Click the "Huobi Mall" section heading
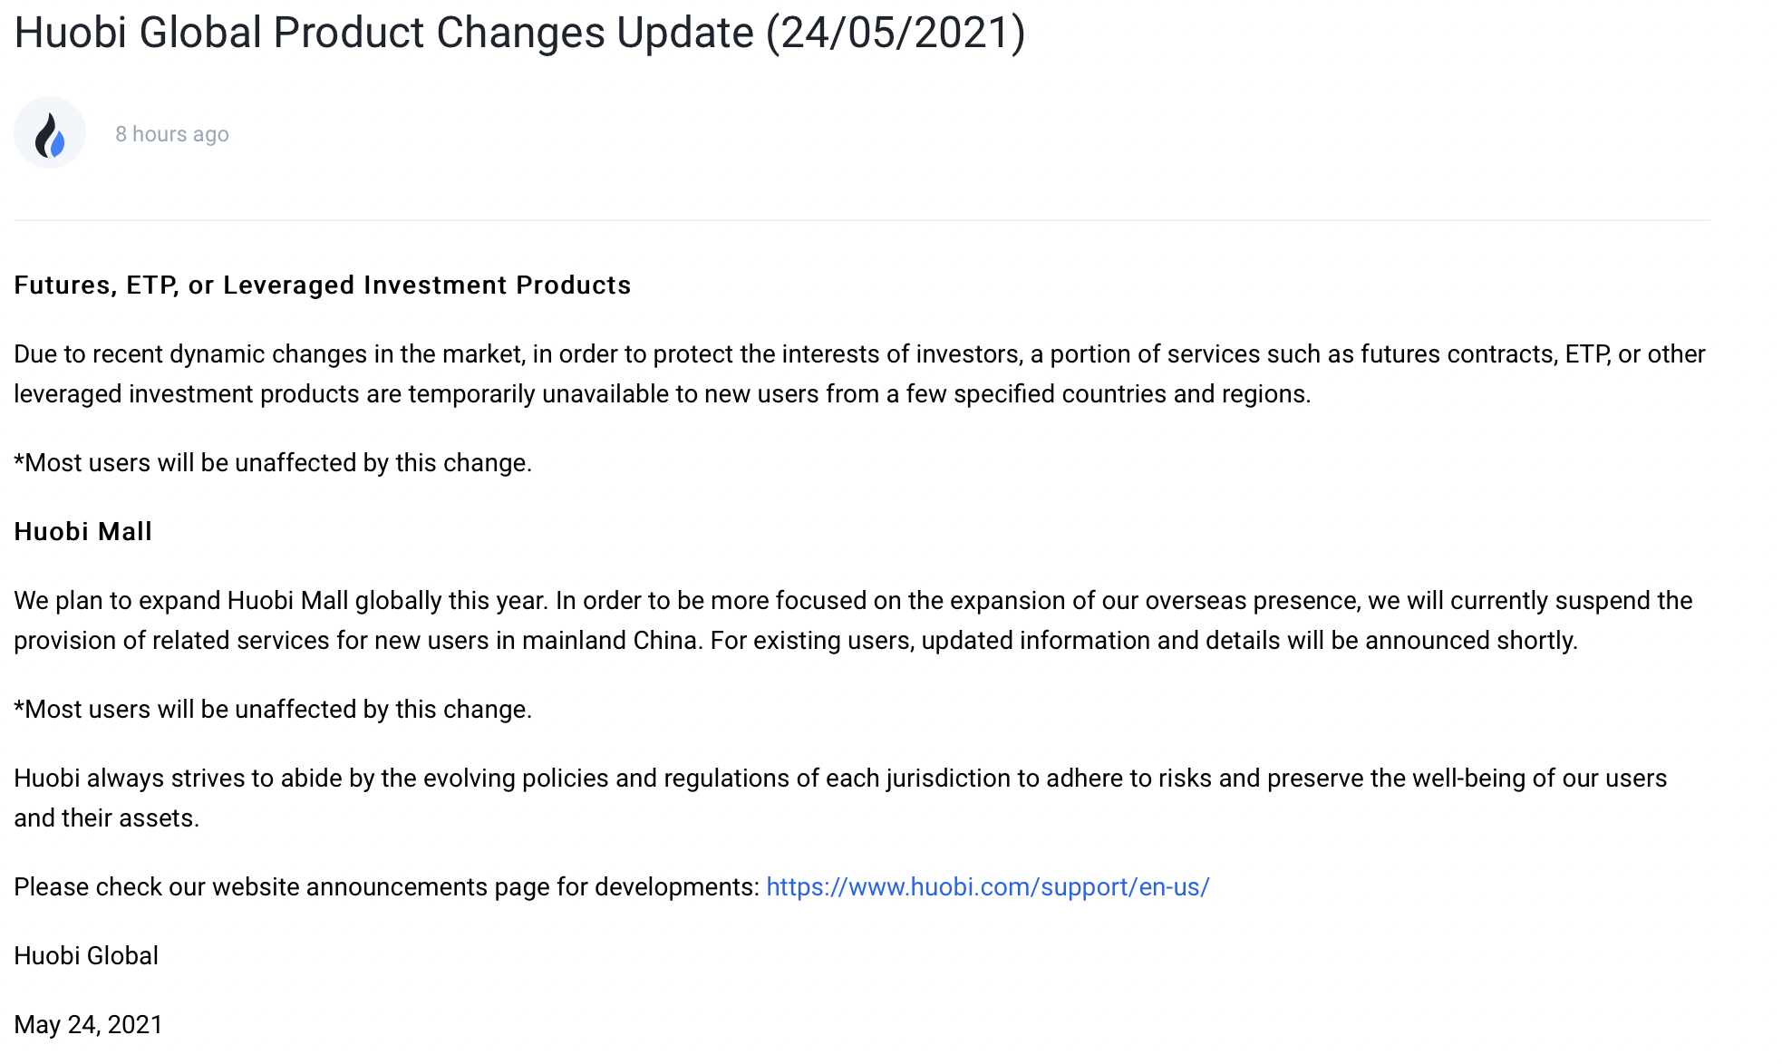 (82, 531)
